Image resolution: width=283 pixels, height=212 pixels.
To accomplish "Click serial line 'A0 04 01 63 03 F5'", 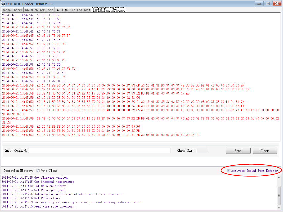I will coord(34,60).
